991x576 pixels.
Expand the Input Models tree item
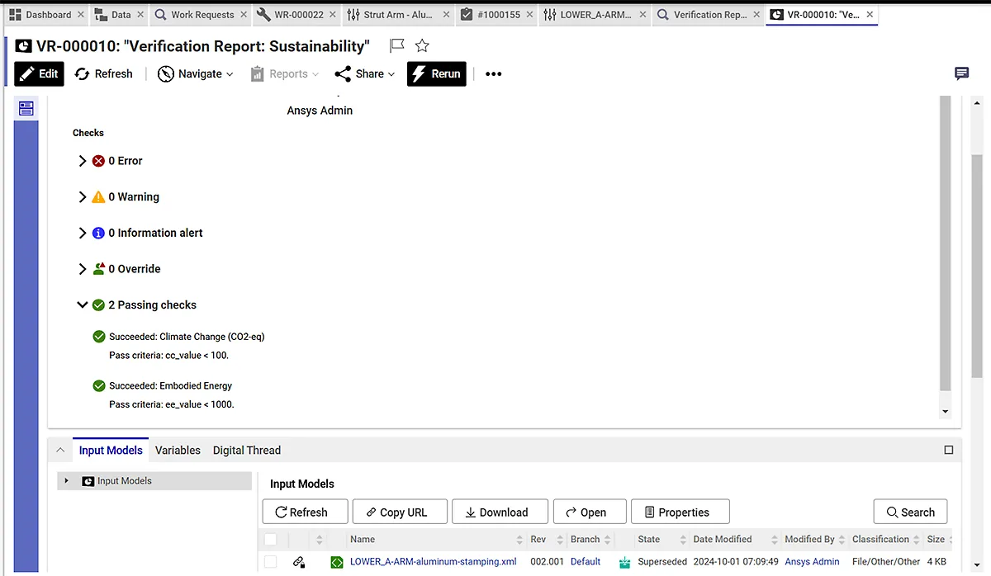pos(66,480)
